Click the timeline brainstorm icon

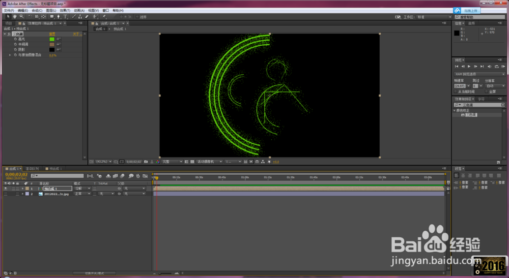pos(131,176)
